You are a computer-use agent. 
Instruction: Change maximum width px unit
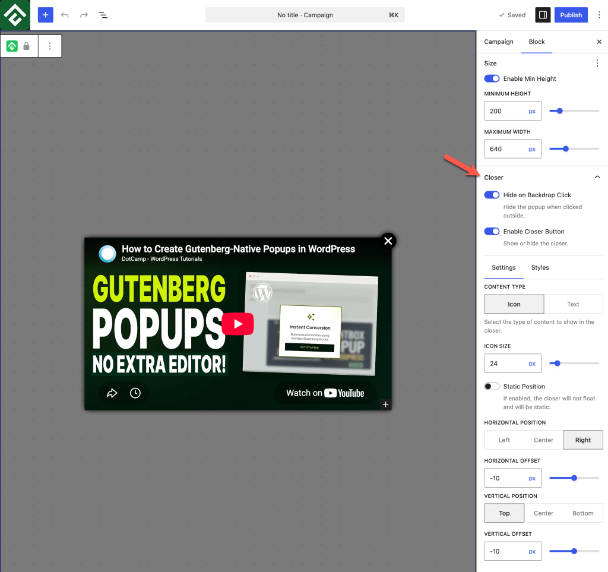(x=532, y=149)
